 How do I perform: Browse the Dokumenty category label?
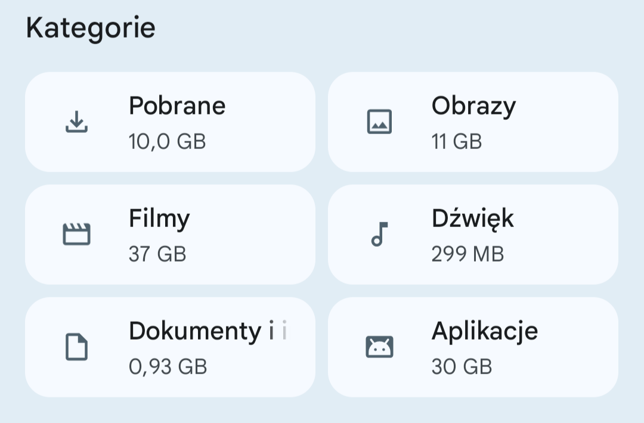coord(194,331)
